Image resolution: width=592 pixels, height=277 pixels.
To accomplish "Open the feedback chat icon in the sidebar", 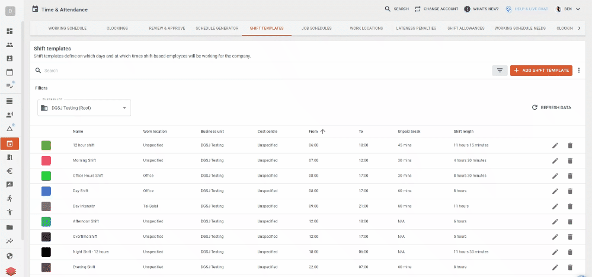I will click(10, 185).
